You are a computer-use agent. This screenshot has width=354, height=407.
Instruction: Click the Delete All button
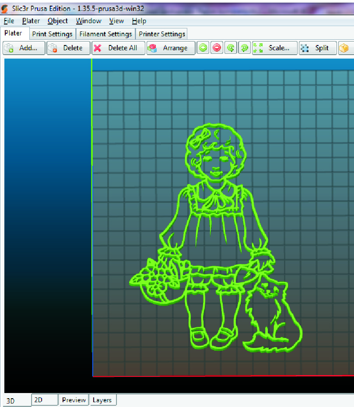118,48
